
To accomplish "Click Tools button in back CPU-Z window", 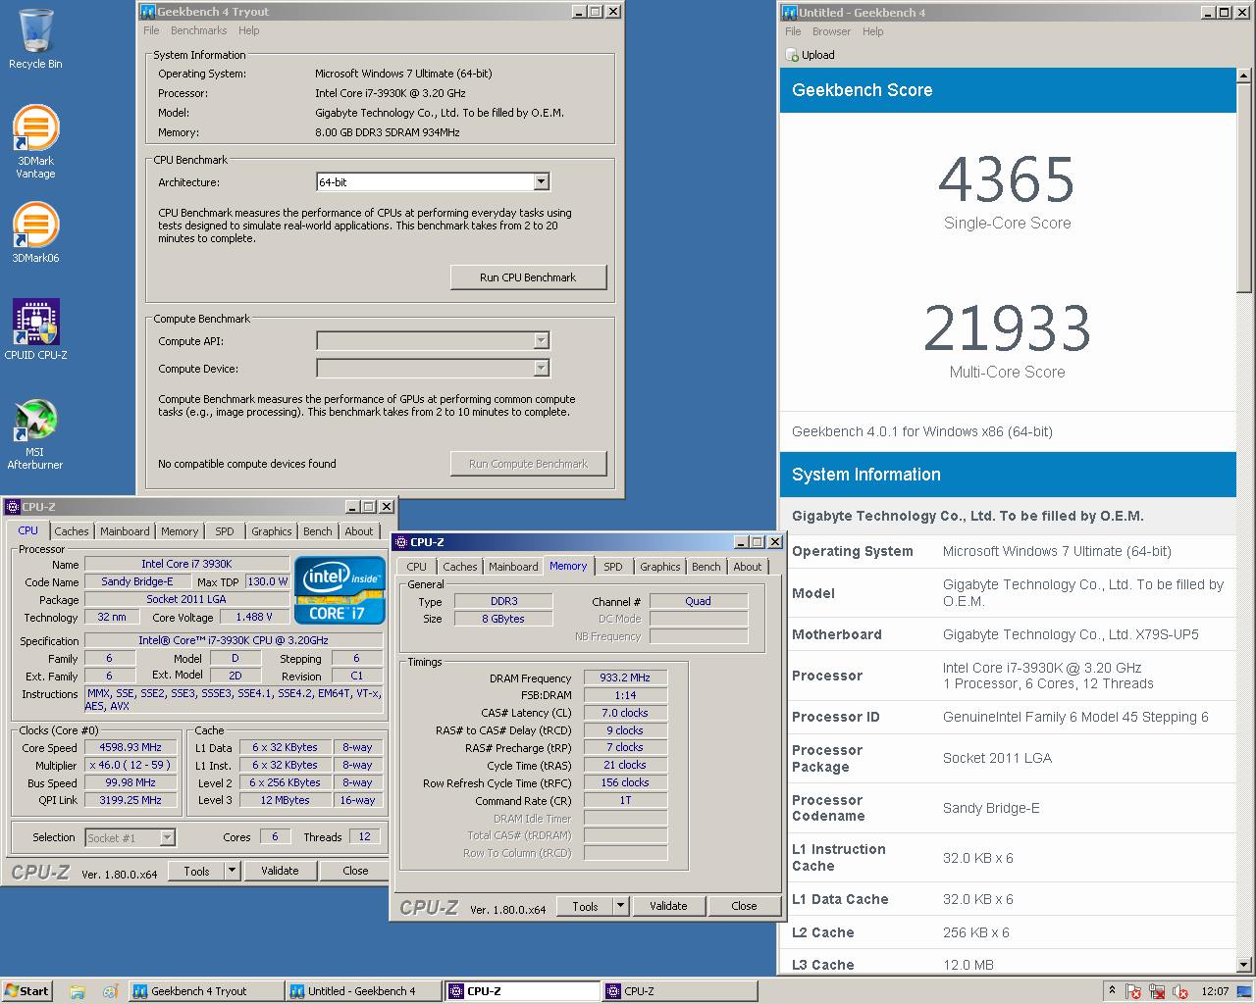I will click(196, 871).
